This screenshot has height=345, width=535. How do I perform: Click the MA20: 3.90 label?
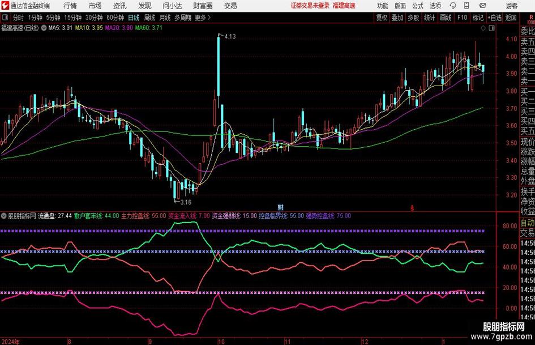(119, 28)
